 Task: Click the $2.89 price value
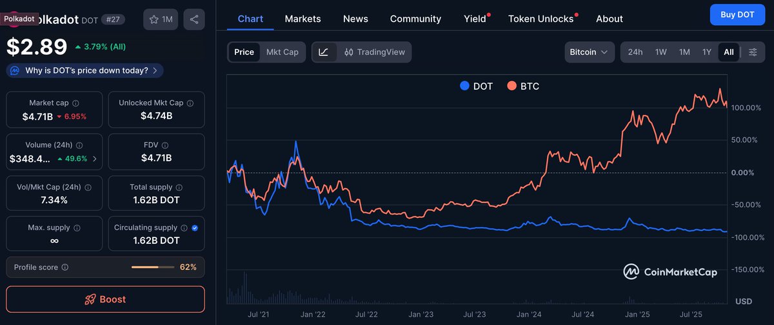coord(37,47)
